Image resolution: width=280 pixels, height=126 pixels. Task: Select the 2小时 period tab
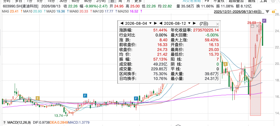[101, 1]
